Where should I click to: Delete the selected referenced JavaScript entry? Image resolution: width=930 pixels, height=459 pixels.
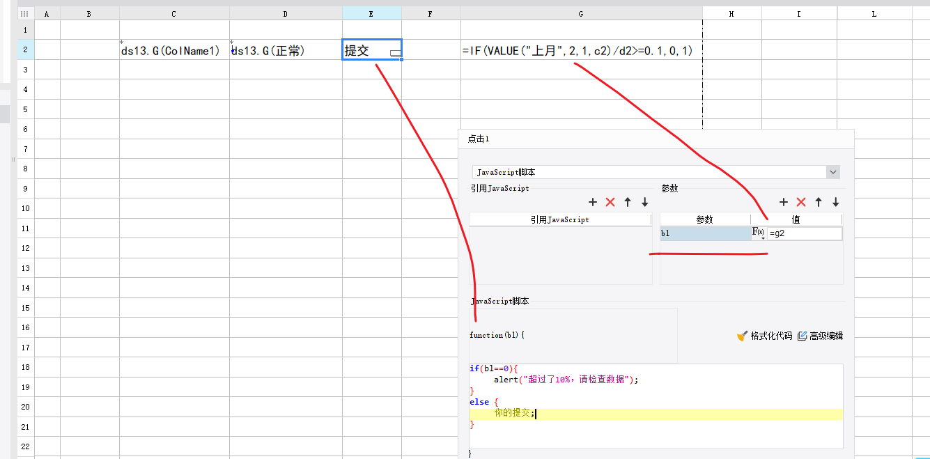[610, 202]
